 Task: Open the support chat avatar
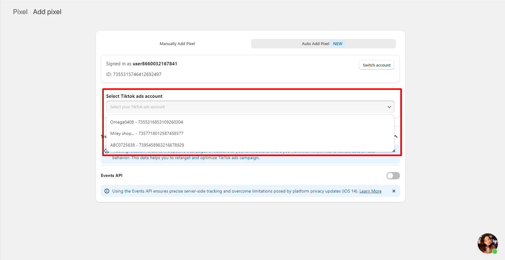click(487, 243)
